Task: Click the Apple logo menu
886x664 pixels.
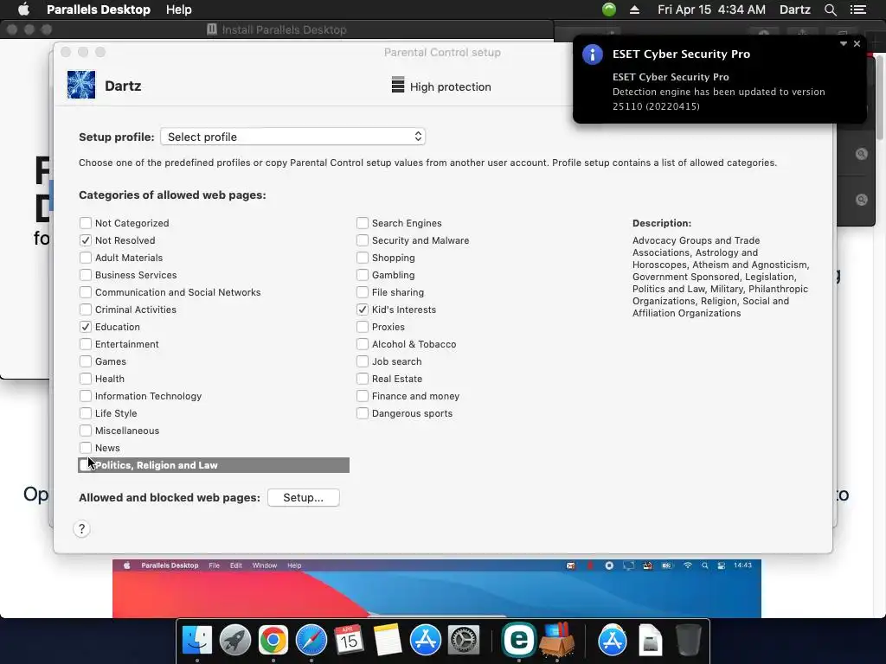Action: pos(23,10)
